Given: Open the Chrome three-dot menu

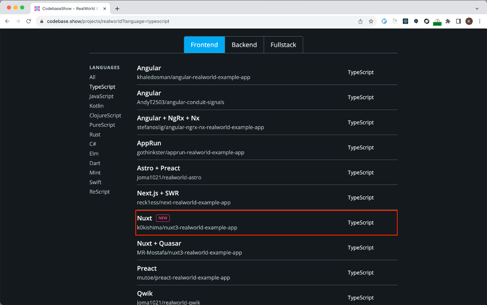Looking at the screenshot, I should tap(480, 21).
